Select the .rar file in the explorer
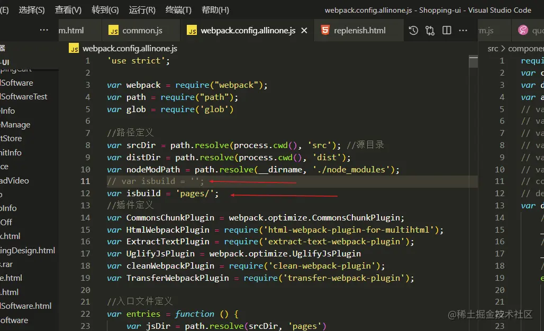Viewport: 544px width, 331px height. pos(6,264)
